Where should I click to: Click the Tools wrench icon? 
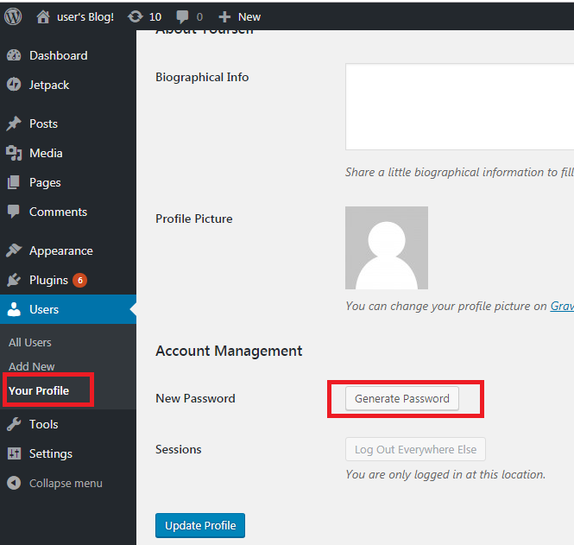coord(14,424)
